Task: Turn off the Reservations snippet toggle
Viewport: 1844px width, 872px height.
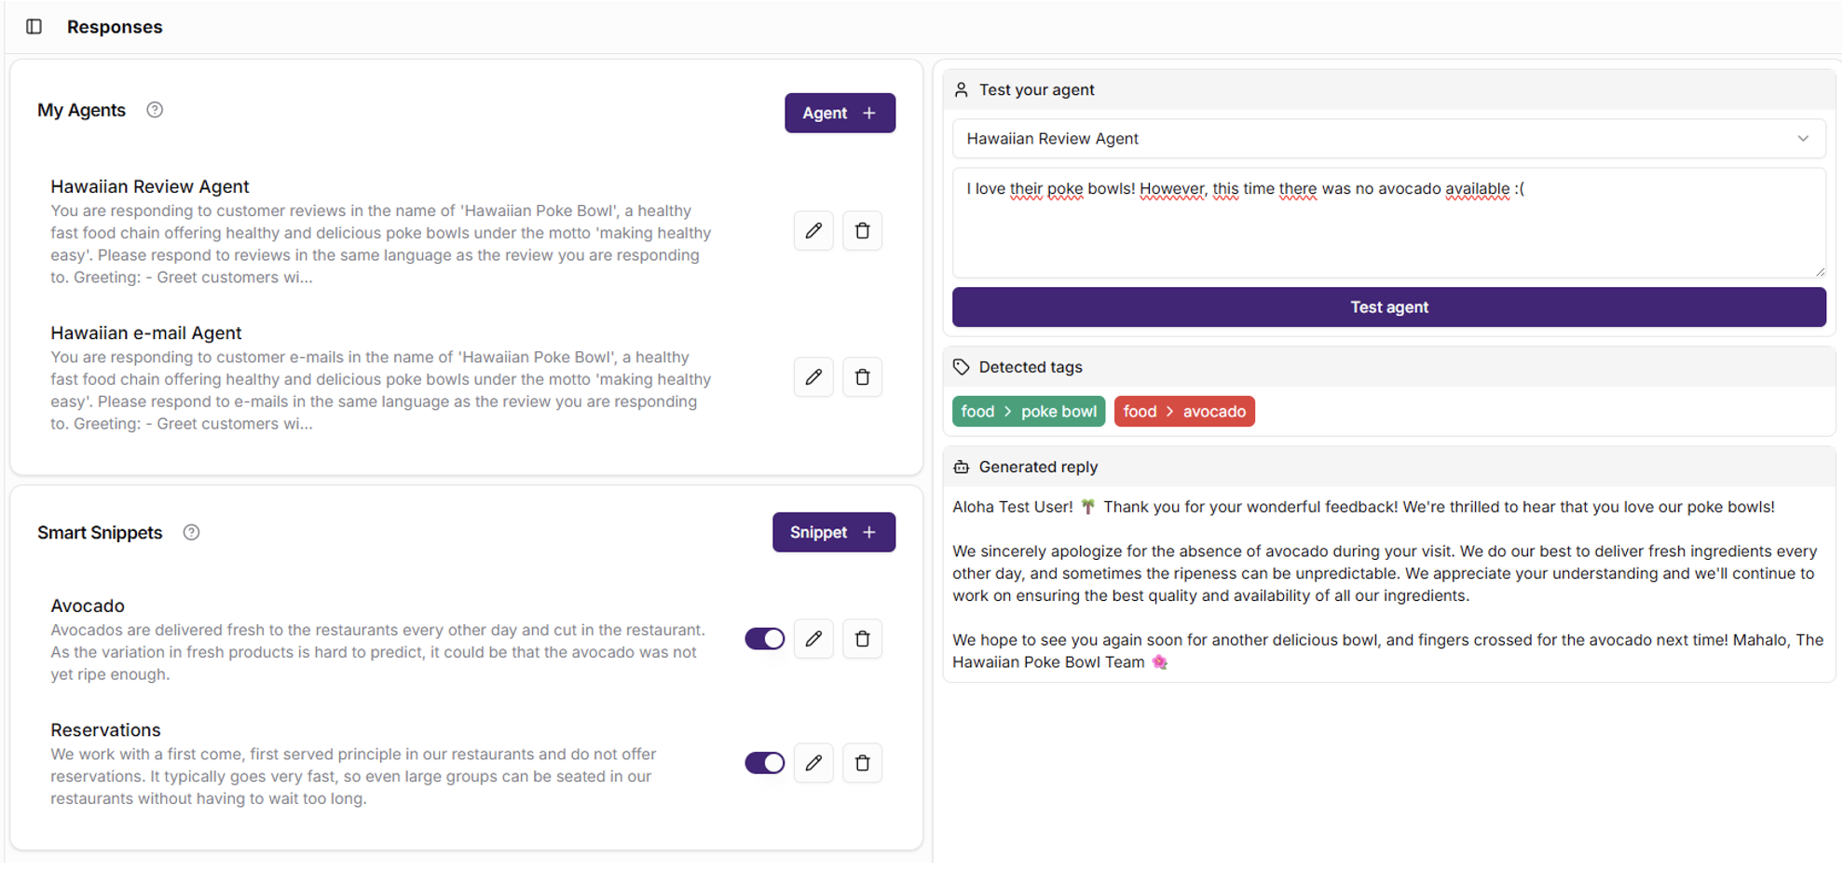Action: coord(764,762)
